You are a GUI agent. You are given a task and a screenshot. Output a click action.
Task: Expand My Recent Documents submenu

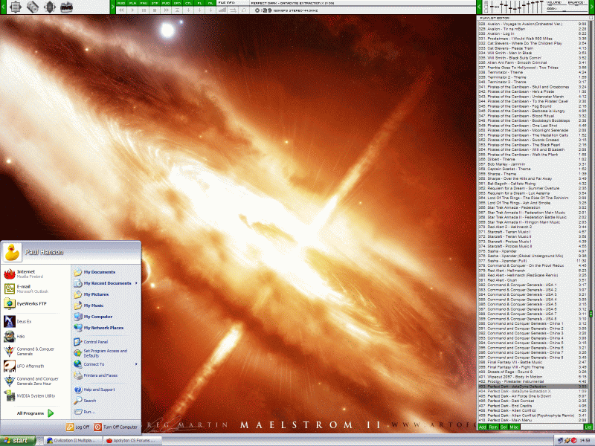coord(106,283)
